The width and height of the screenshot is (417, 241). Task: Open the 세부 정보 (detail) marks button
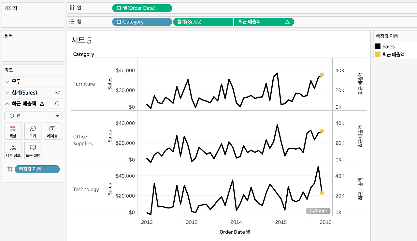13,151
